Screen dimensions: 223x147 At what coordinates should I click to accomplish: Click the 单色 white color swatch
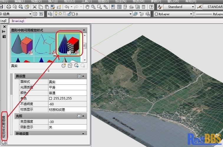50,98
